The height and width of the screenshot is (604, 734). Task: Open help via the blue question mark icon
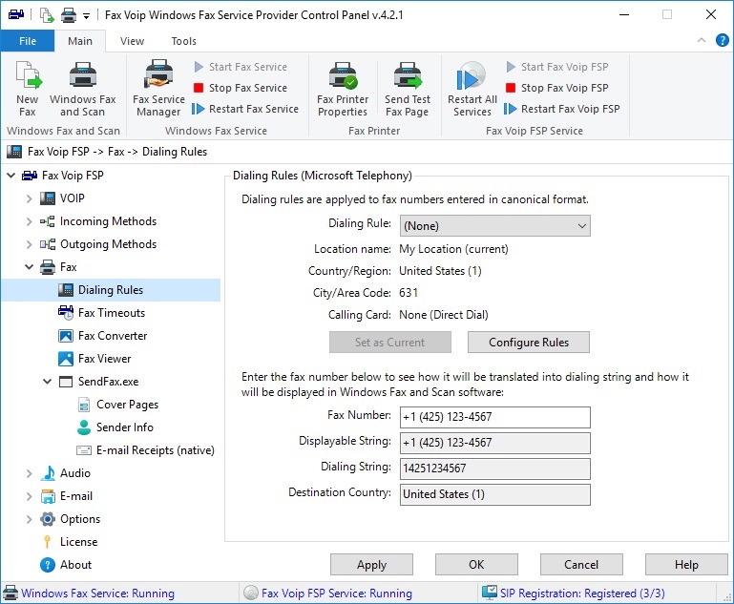[723, 40]
